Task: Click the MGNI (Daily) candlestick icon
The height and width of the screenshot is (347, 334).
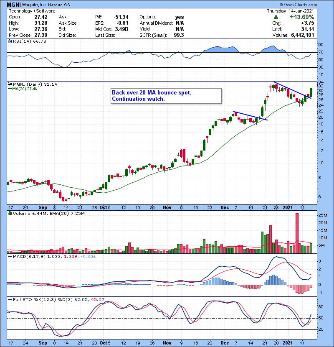Action: [x=10, y=84]
